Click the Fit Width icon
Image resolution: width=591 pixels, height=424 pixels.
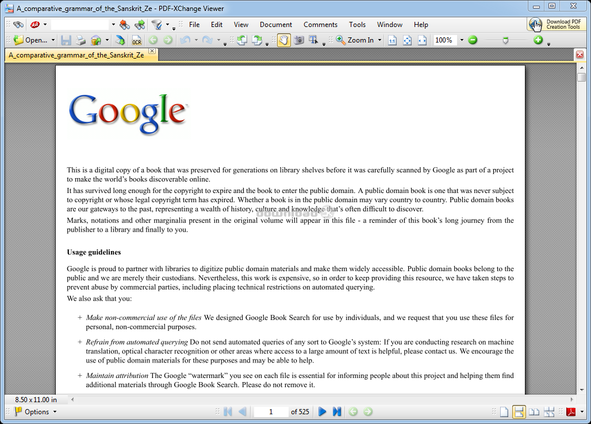coord(422,40)
